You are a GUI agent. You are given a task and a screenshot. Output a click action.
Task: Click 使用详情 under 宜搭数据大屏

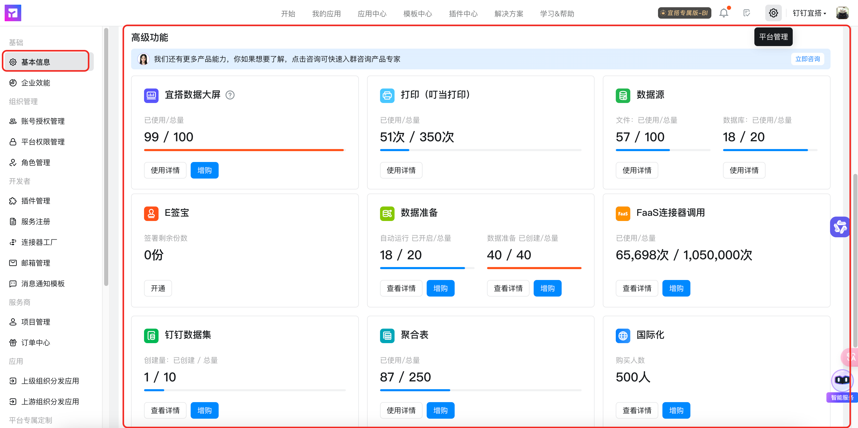(165, 171)
